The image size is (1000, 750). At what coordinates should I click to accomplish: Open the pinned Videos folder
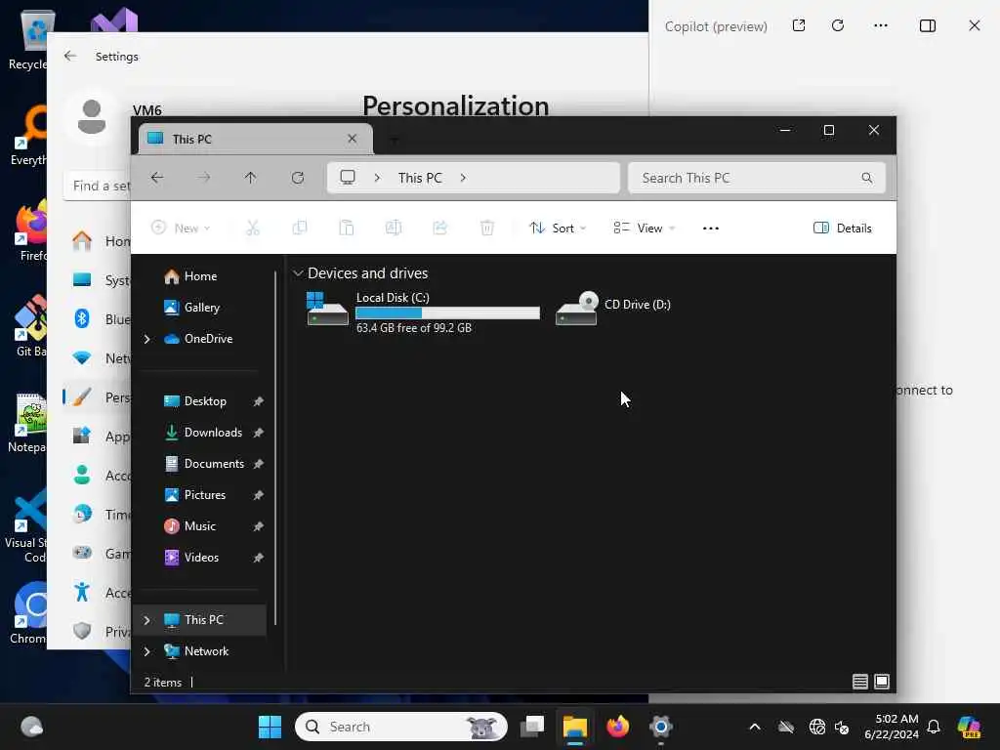pos(201,558)
